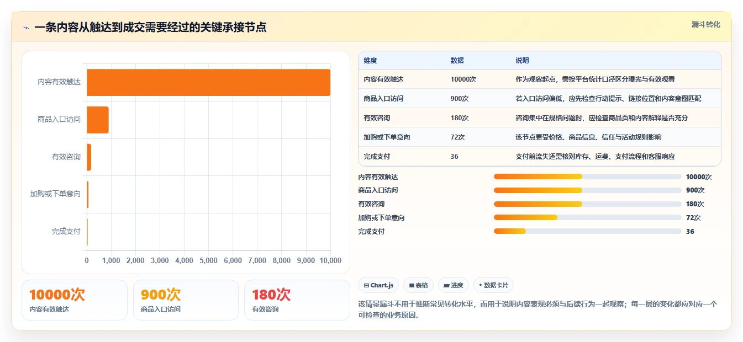
Task: Click table value 10000次 in 数据 column
Action: tap(463, 79)
